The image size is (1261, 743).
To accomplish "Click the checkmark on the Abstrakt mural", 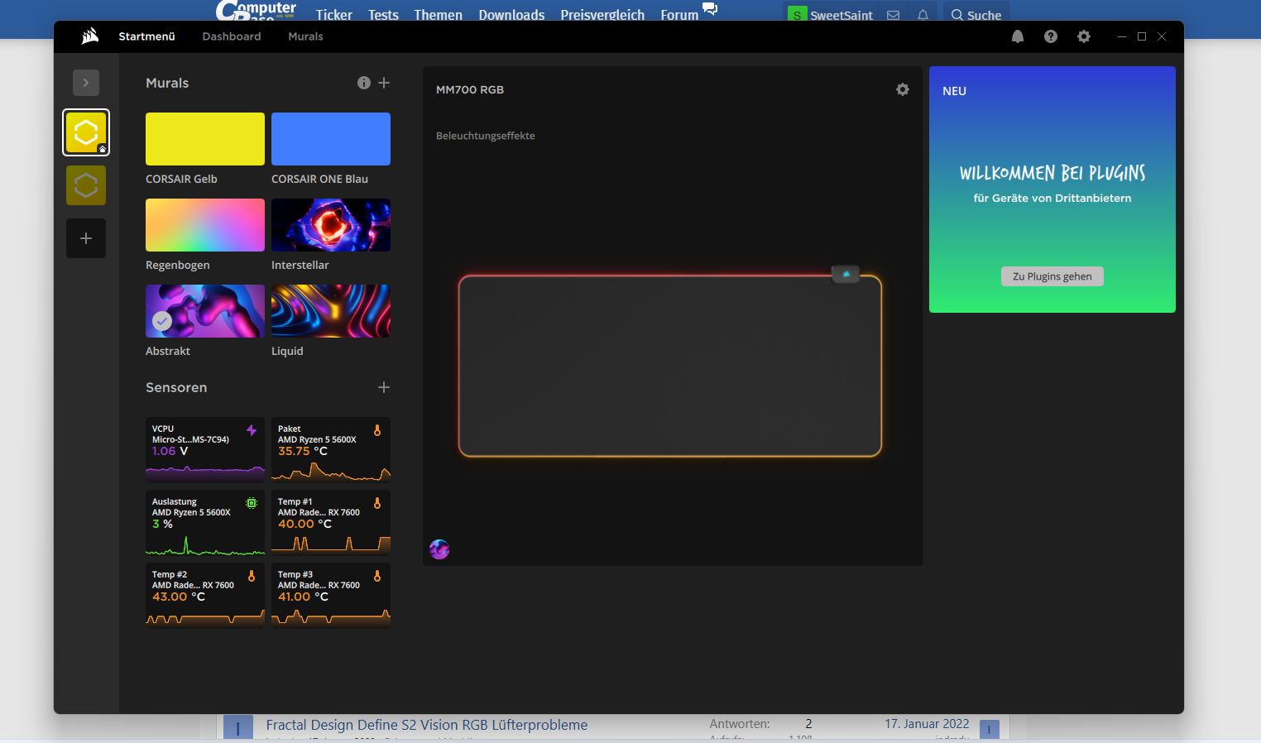I will (162, 321).
